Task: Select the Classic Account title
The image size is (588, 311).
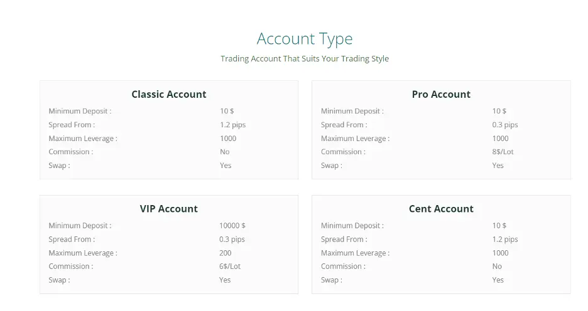Action: [169, 95]
